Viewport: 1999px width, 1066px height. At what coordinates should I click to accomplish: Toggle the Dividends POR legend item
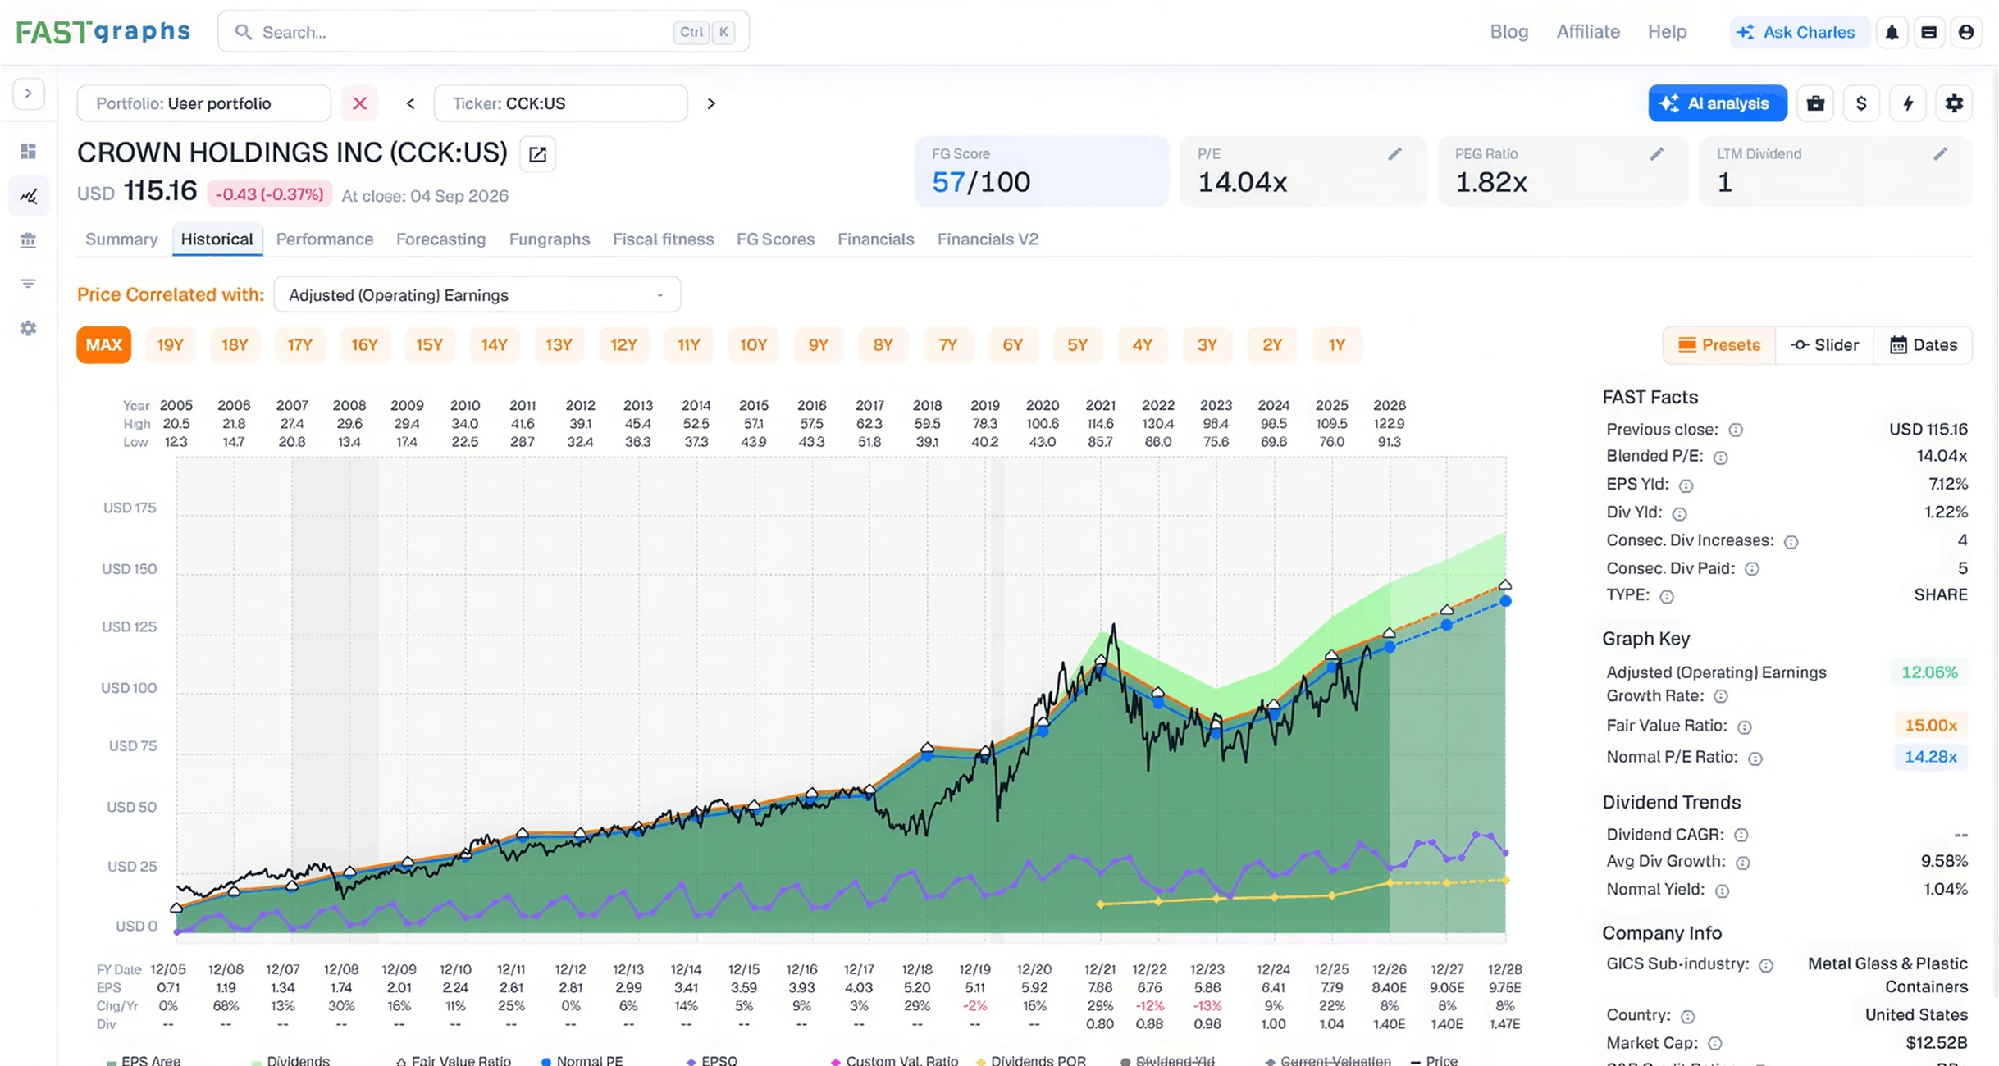point(1030,1060)
